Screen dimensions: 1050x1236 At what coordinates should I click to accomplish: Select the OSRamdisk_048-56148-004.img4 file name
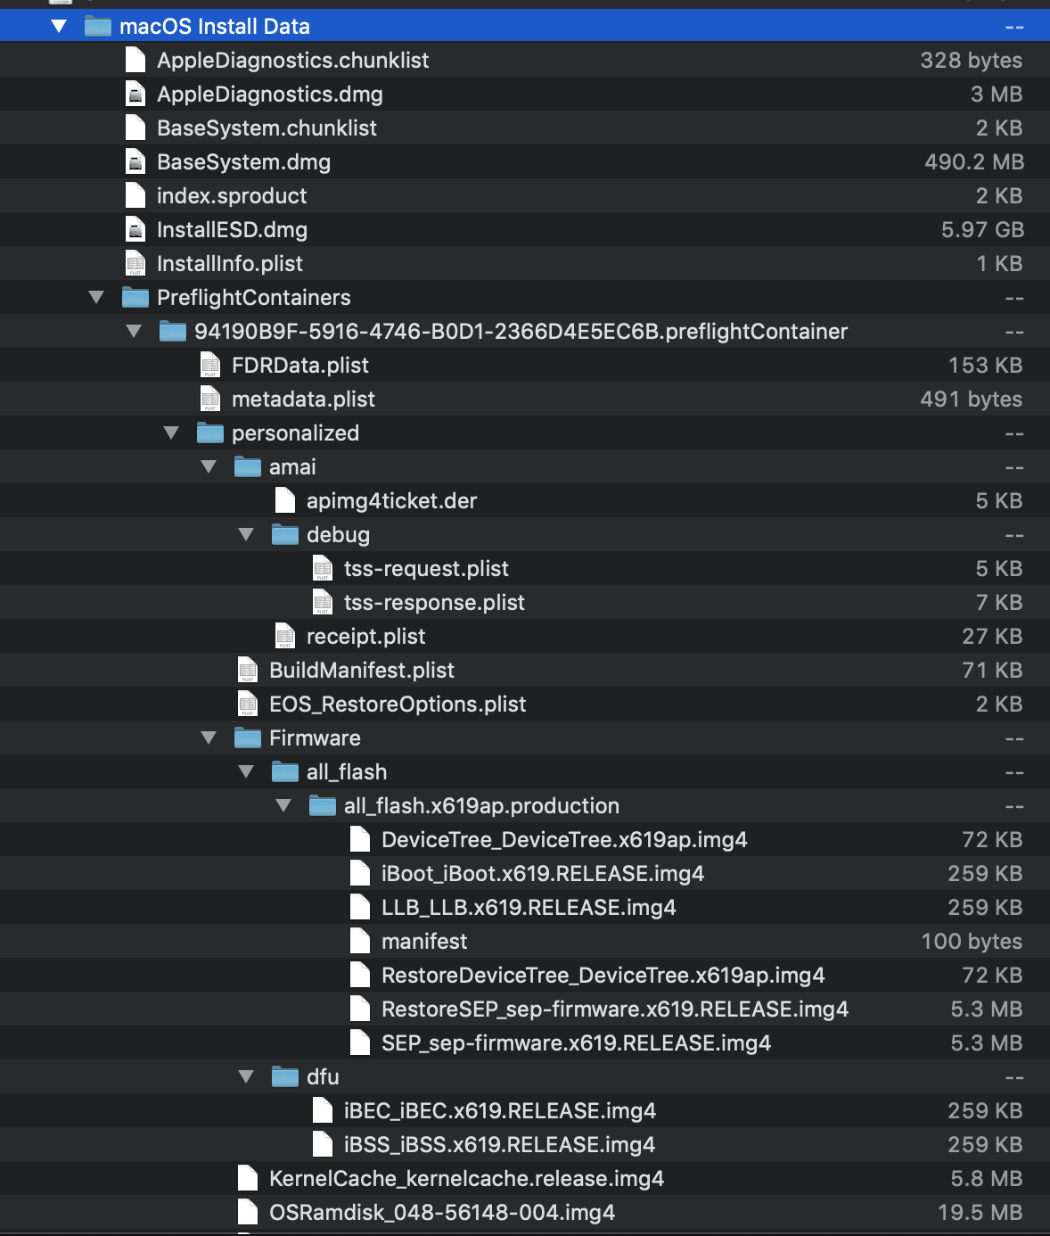[x=442, y=1213]
